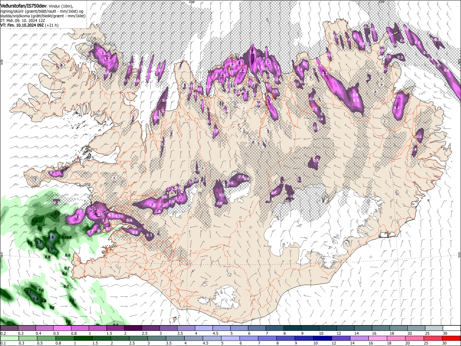Pick the bright pink swatch between 0.5 and 0.8

click(x=62, y=328)
